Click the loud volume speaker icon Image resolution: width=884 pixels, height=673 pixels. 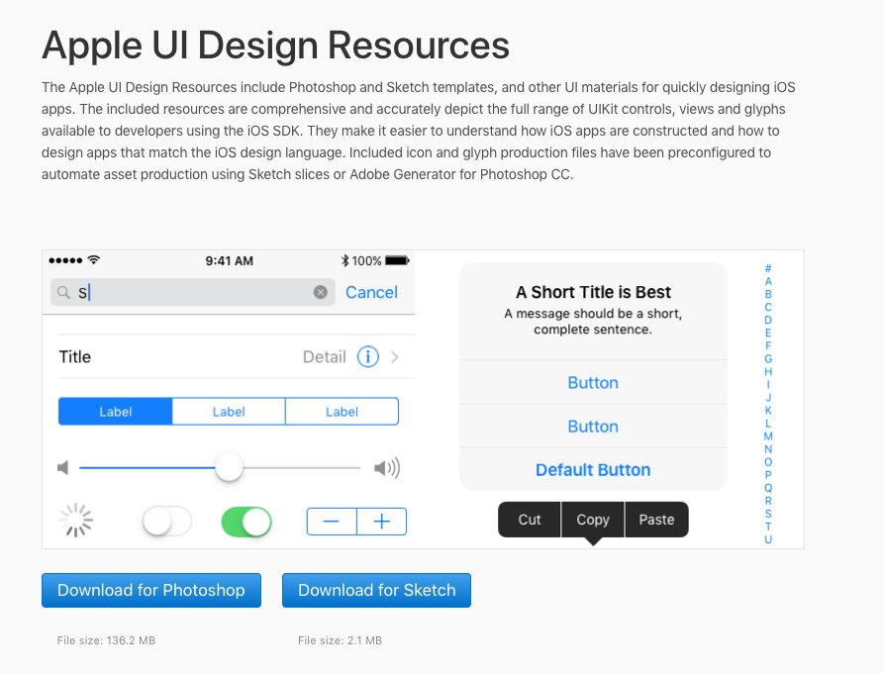pos(387,468)
